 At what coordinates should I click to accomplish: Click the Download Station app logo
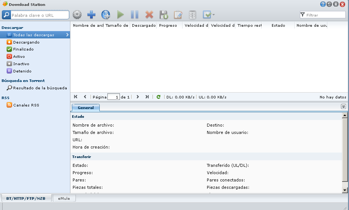5,4
